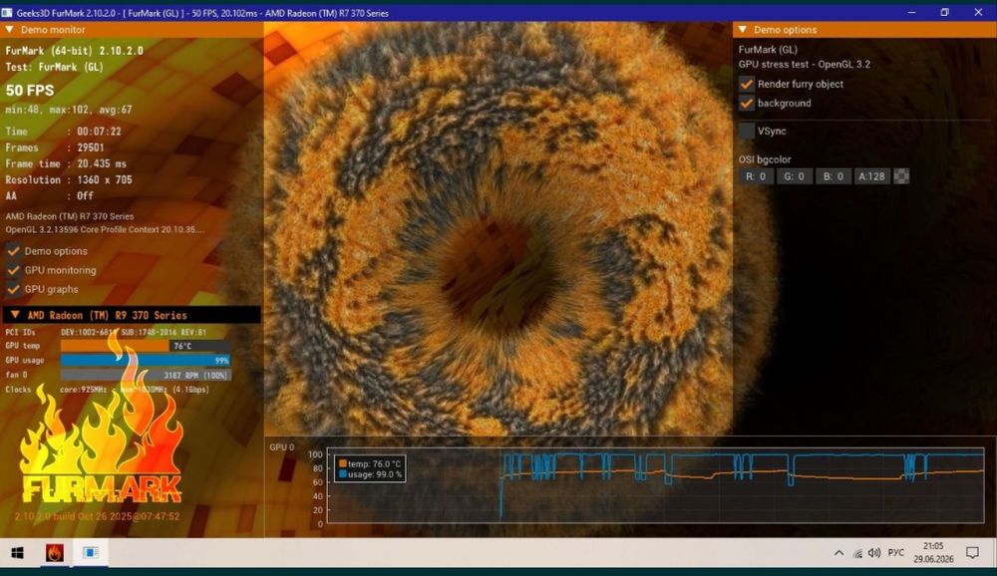Image resolution: width=997 pixels, height=576 pixels.
Task: Restore down the FurMark window
Action: [944, 12]
